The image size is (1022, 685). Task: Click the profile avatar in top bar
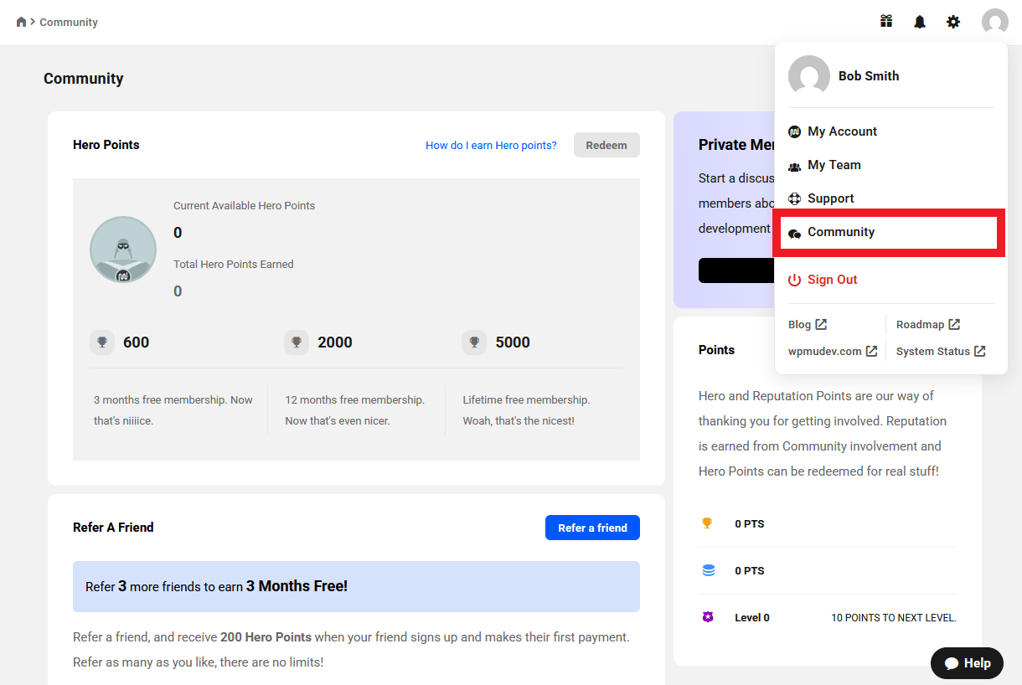point(995,23)
